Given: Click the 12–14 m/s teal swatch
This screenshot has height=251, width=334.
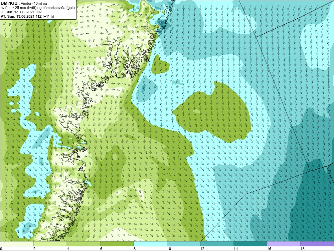Looking at the screenshot, I should pyautogui.click(x=217, y=244).
